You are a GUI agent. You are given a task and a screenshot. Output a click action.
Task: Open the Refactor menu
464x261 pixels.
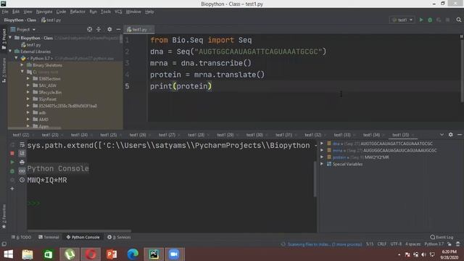(x=78, y=12)
